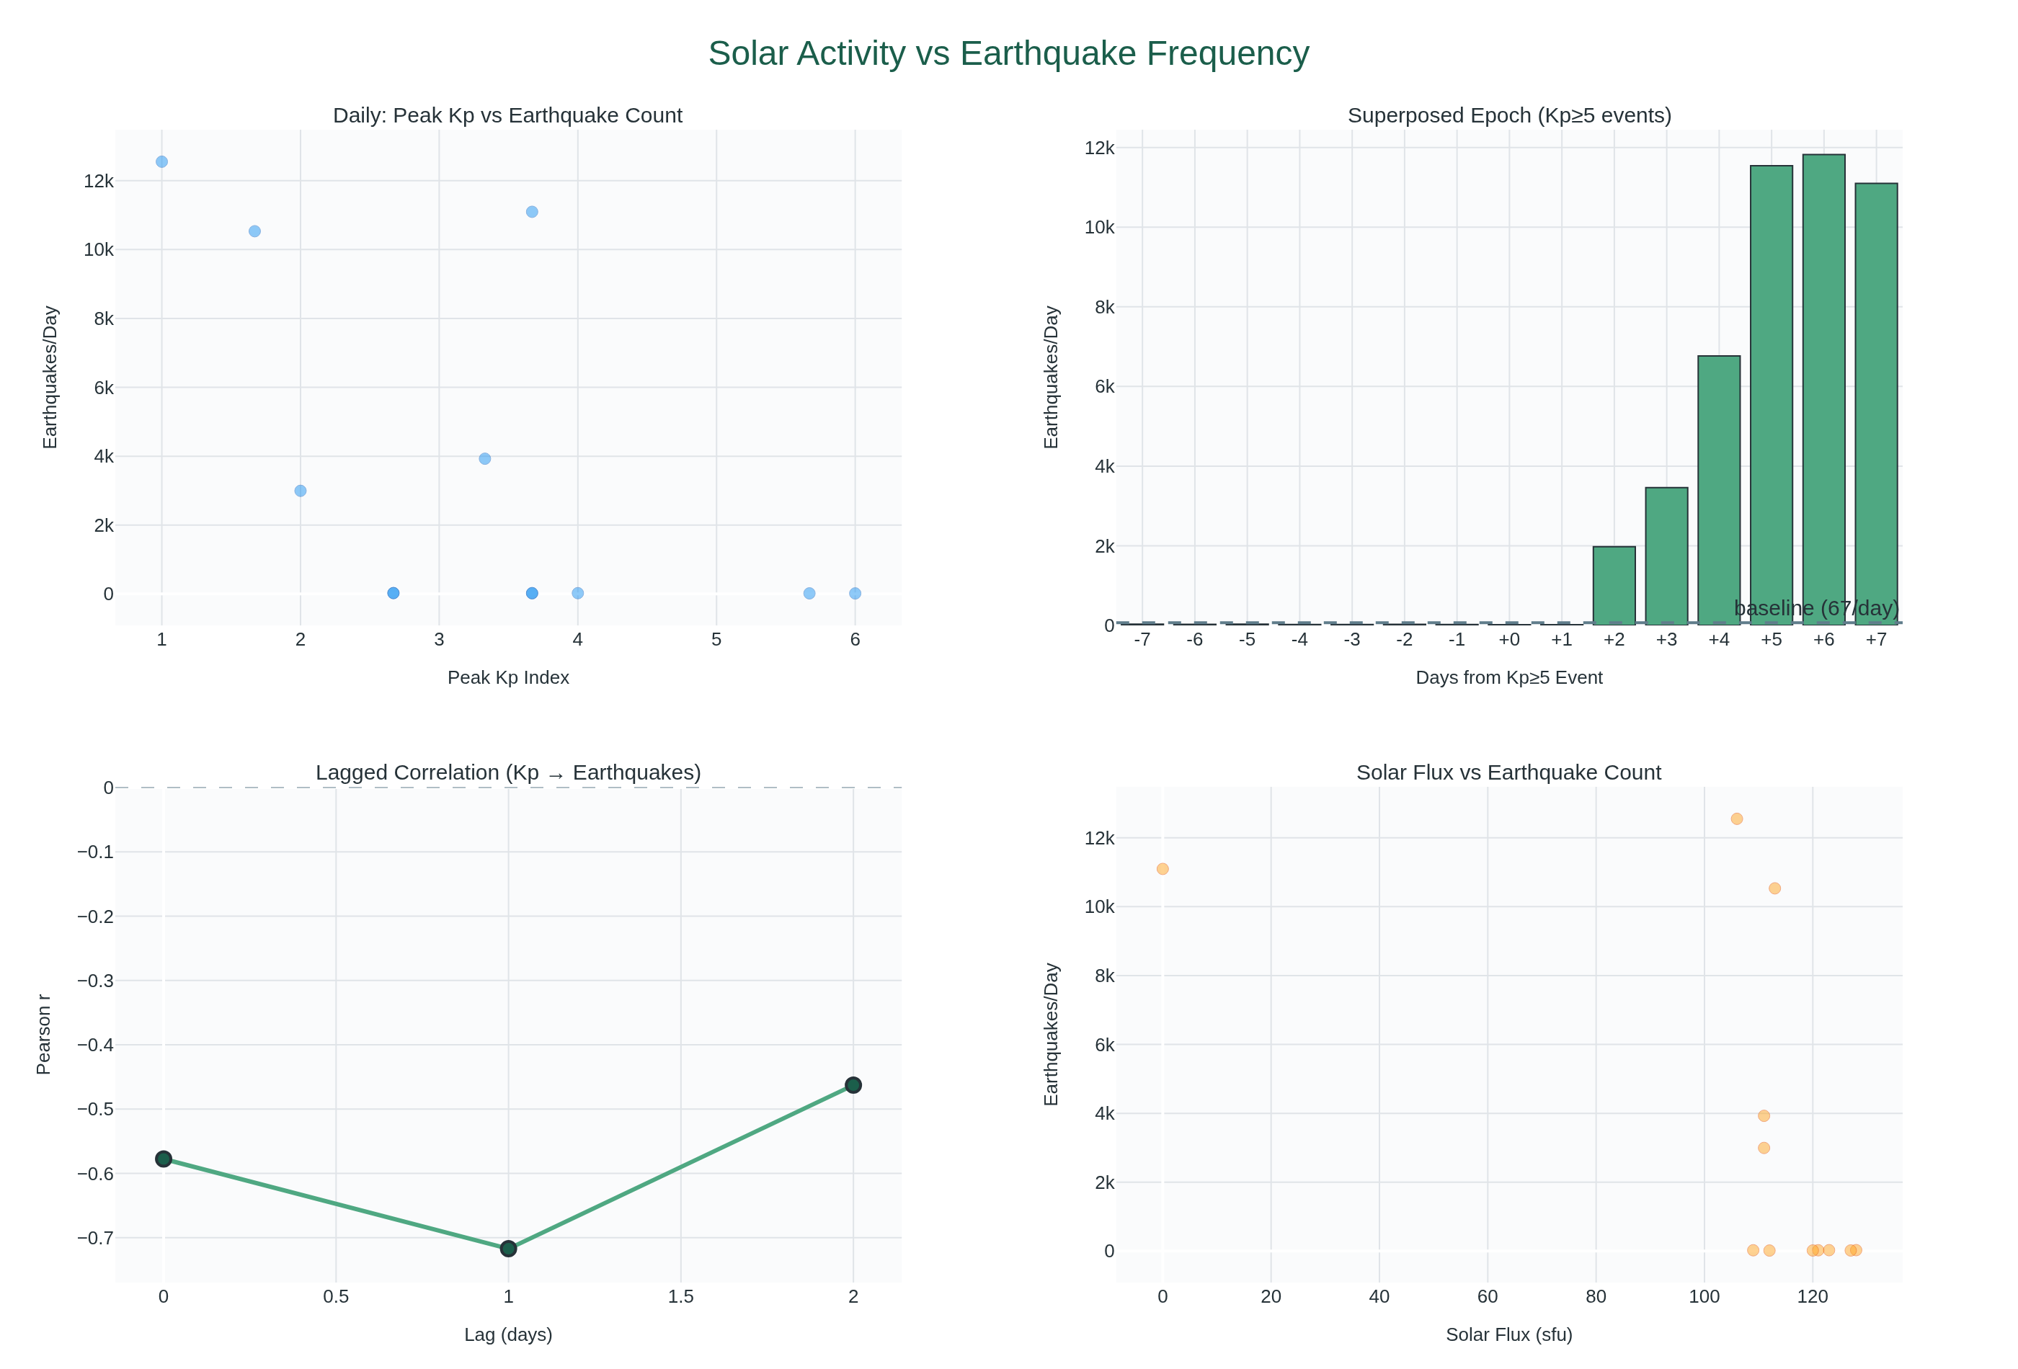Image resolution: width=2018 pixels, height=1369 pixels.
Task: Select the 'Superposed Epoch (Kp≥5 events)' subplot title
Action: (x=1509, y=115)
